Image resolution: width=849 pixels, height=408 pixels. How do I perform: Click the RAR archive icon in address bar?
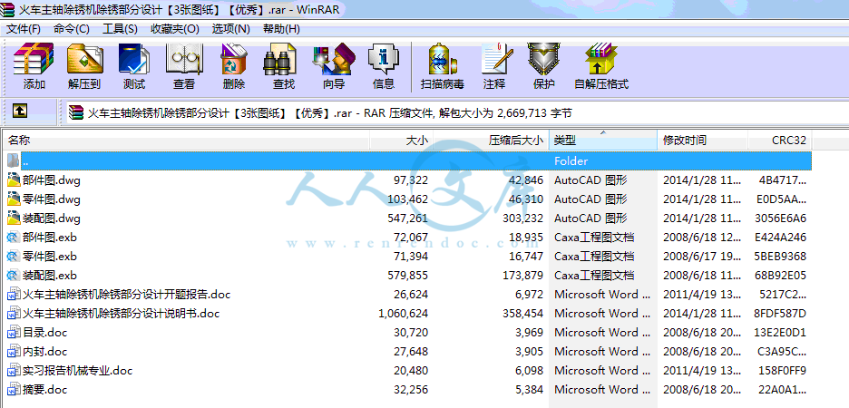76,113
